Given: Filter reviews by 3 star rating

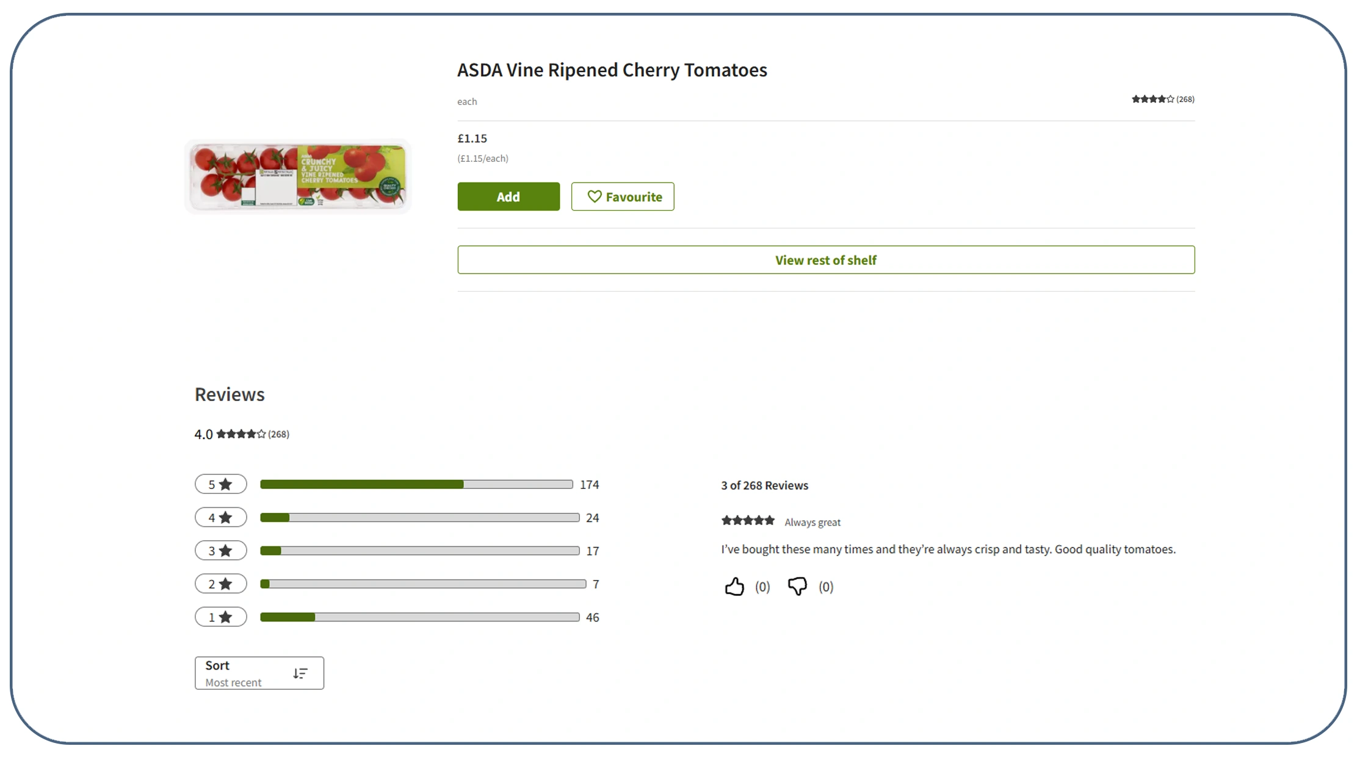Looking at the screenshot, I should tap(220, 551).
